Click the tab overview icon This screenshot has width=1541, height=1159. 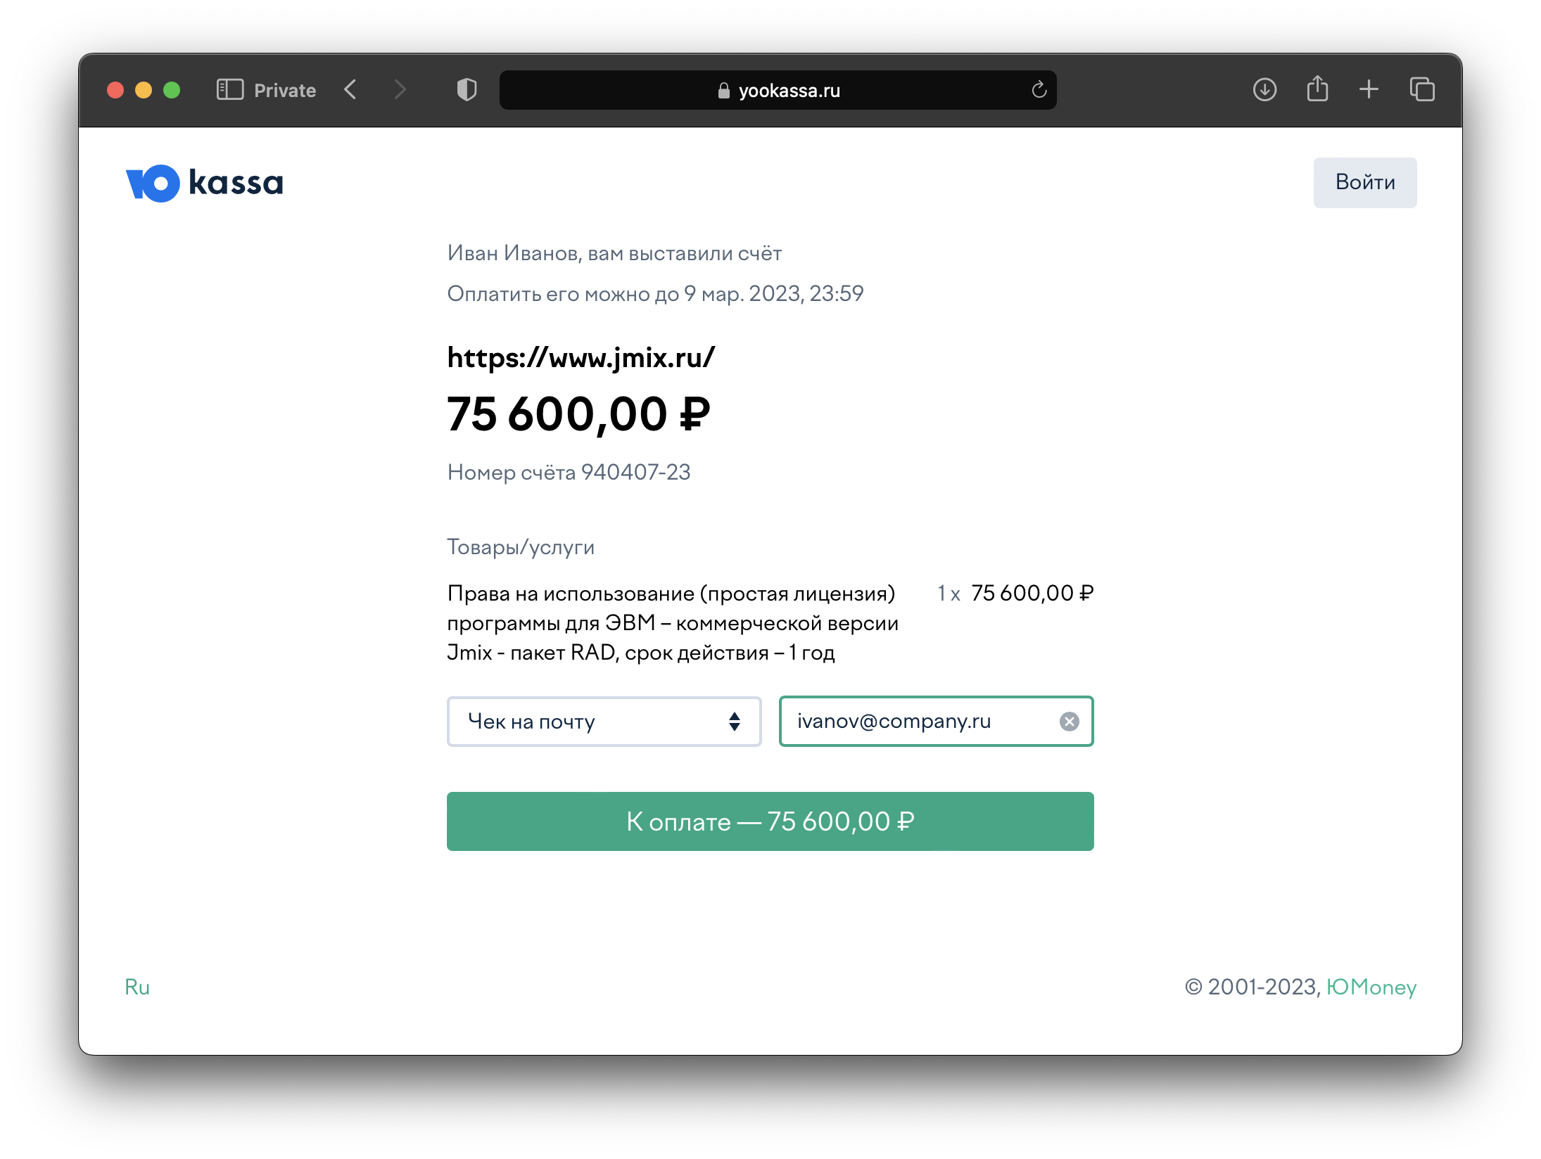click(1422, 90)
